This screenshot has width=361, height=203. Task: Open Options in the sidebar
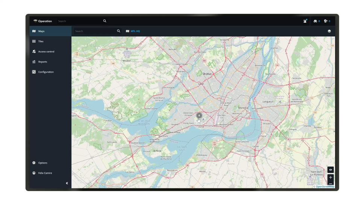tap(50, 163)
